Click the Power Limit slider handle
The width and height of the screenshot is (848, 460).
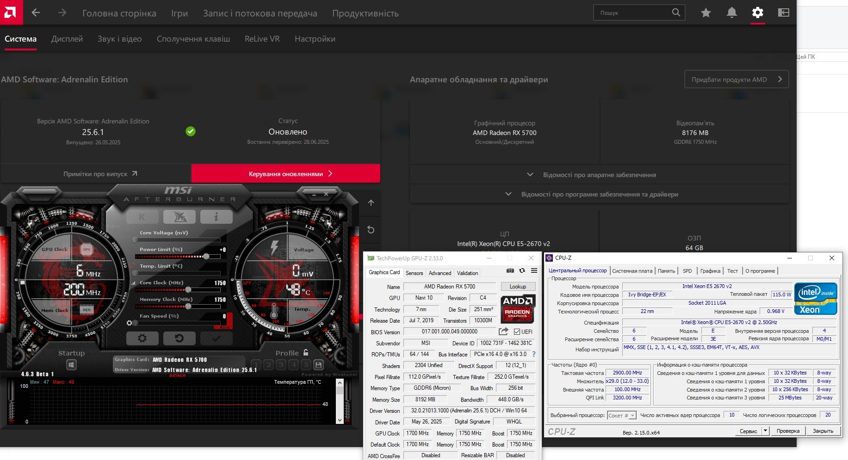(206, 256)
